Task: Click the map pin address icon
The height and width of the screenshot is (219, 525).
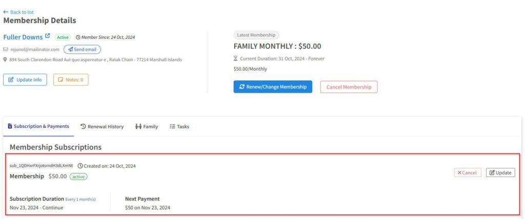Action: tap(6, 59)
